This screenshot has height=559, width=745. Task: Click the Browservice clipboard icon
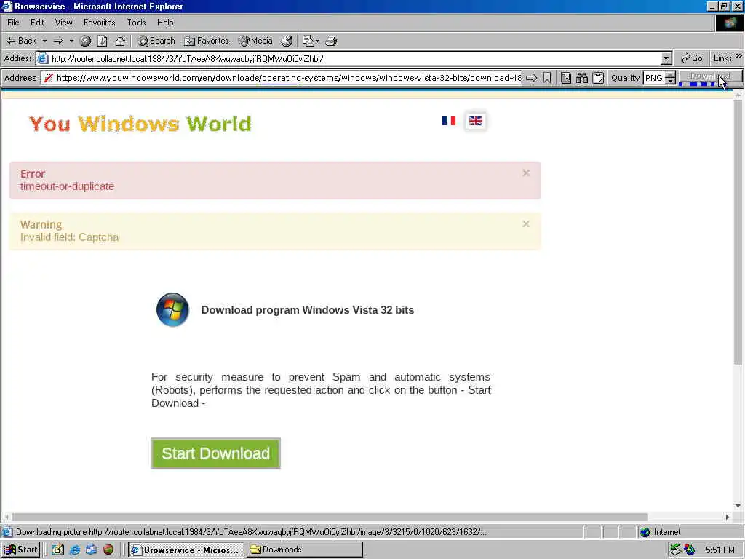pyautogui.click(x=598, y=78)
